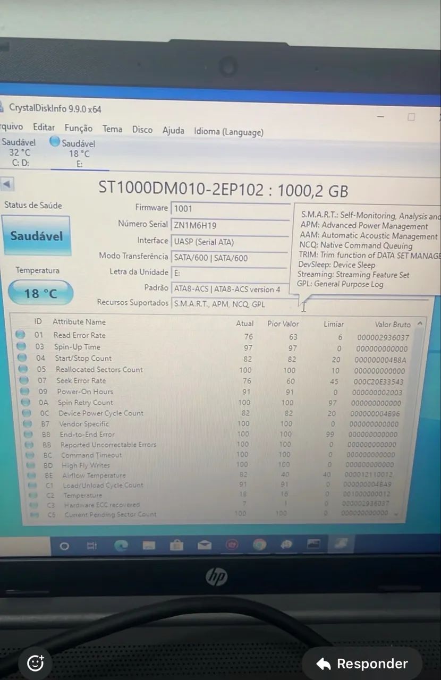Open the emoji reaction button
The image size is (441, 680).
click(35, 663)
